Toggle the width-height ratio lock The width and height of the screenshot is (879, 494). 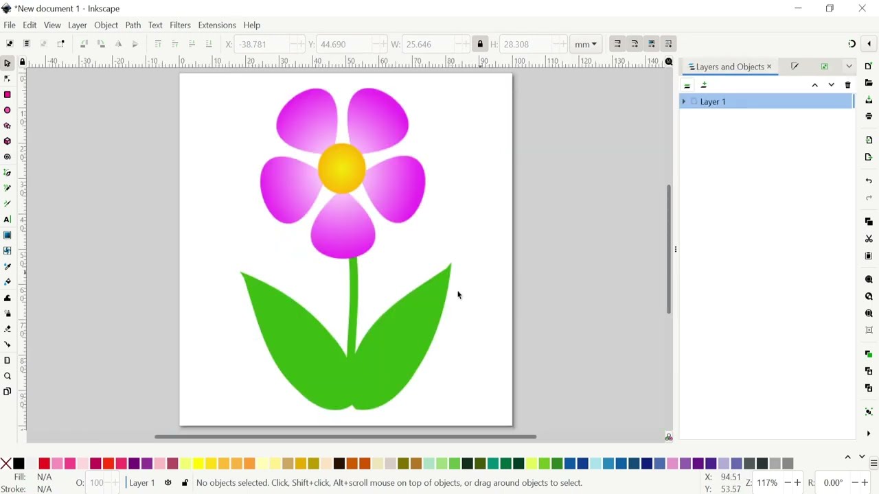coord(480,44)
